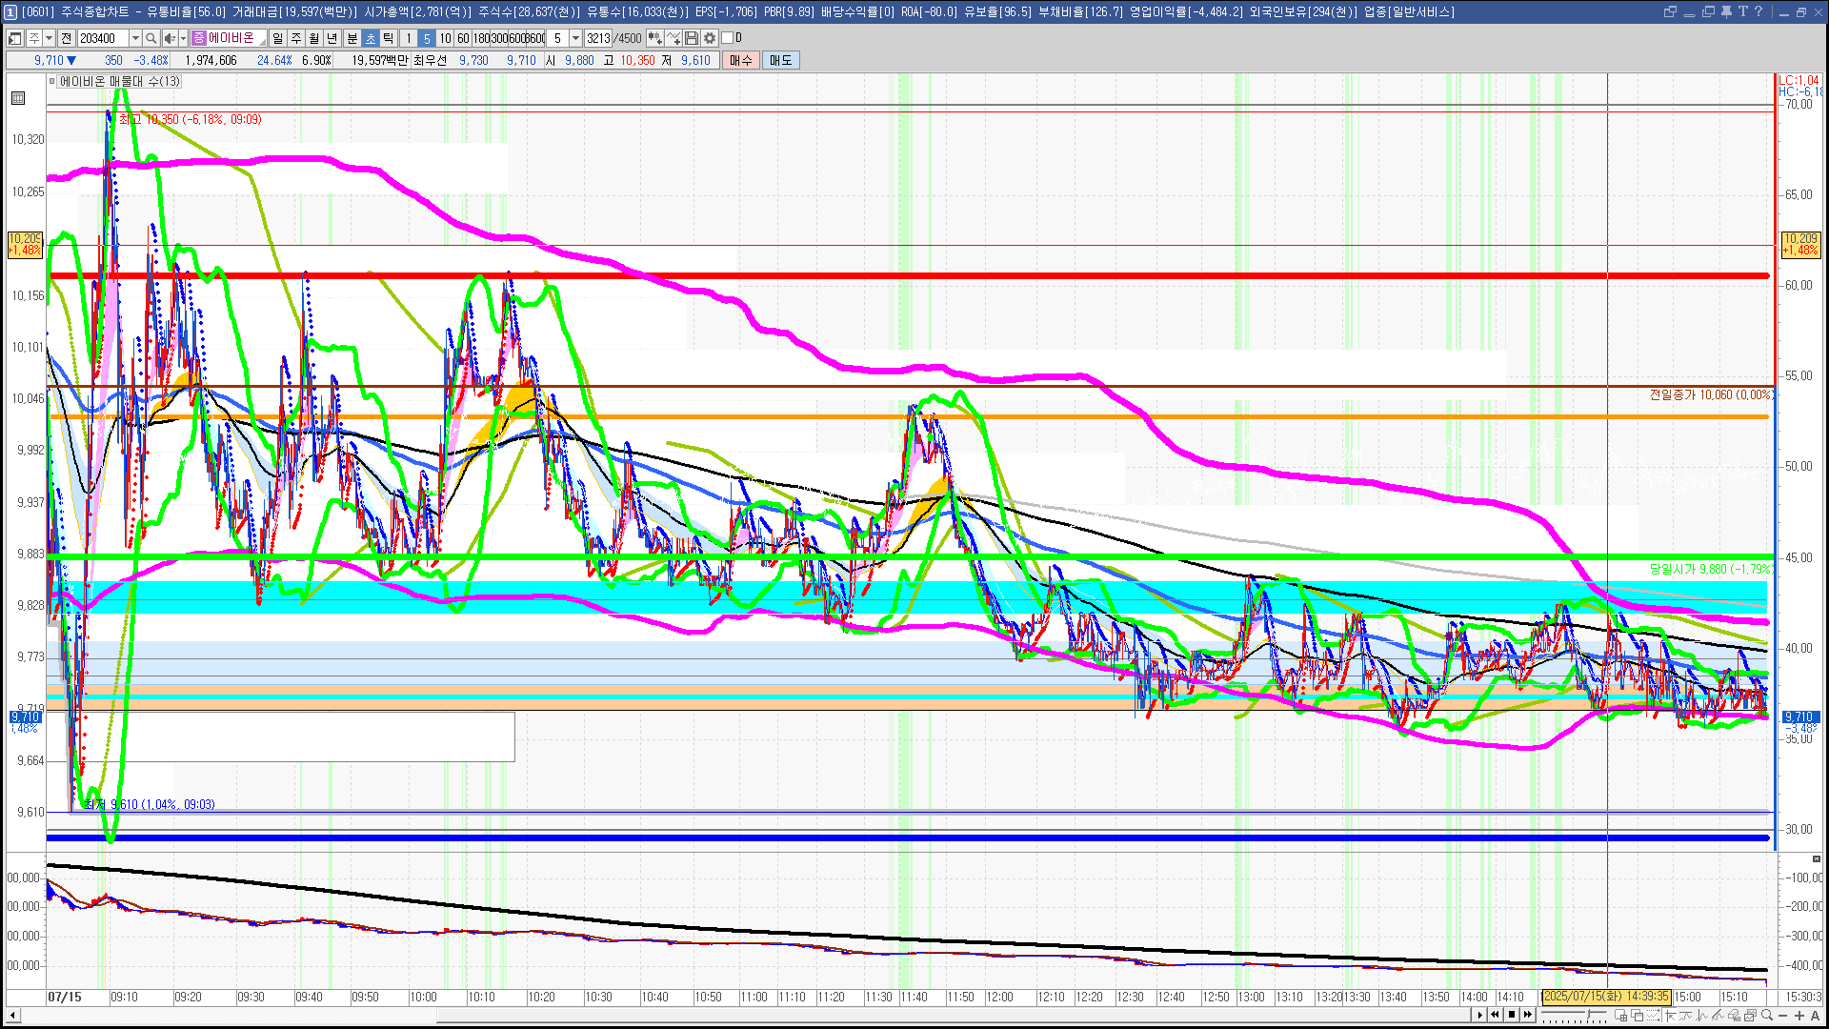1829x1029 pixels.
Task: Click the plus zoom-in icon at bottom right
Action: coord(1799,1016)
